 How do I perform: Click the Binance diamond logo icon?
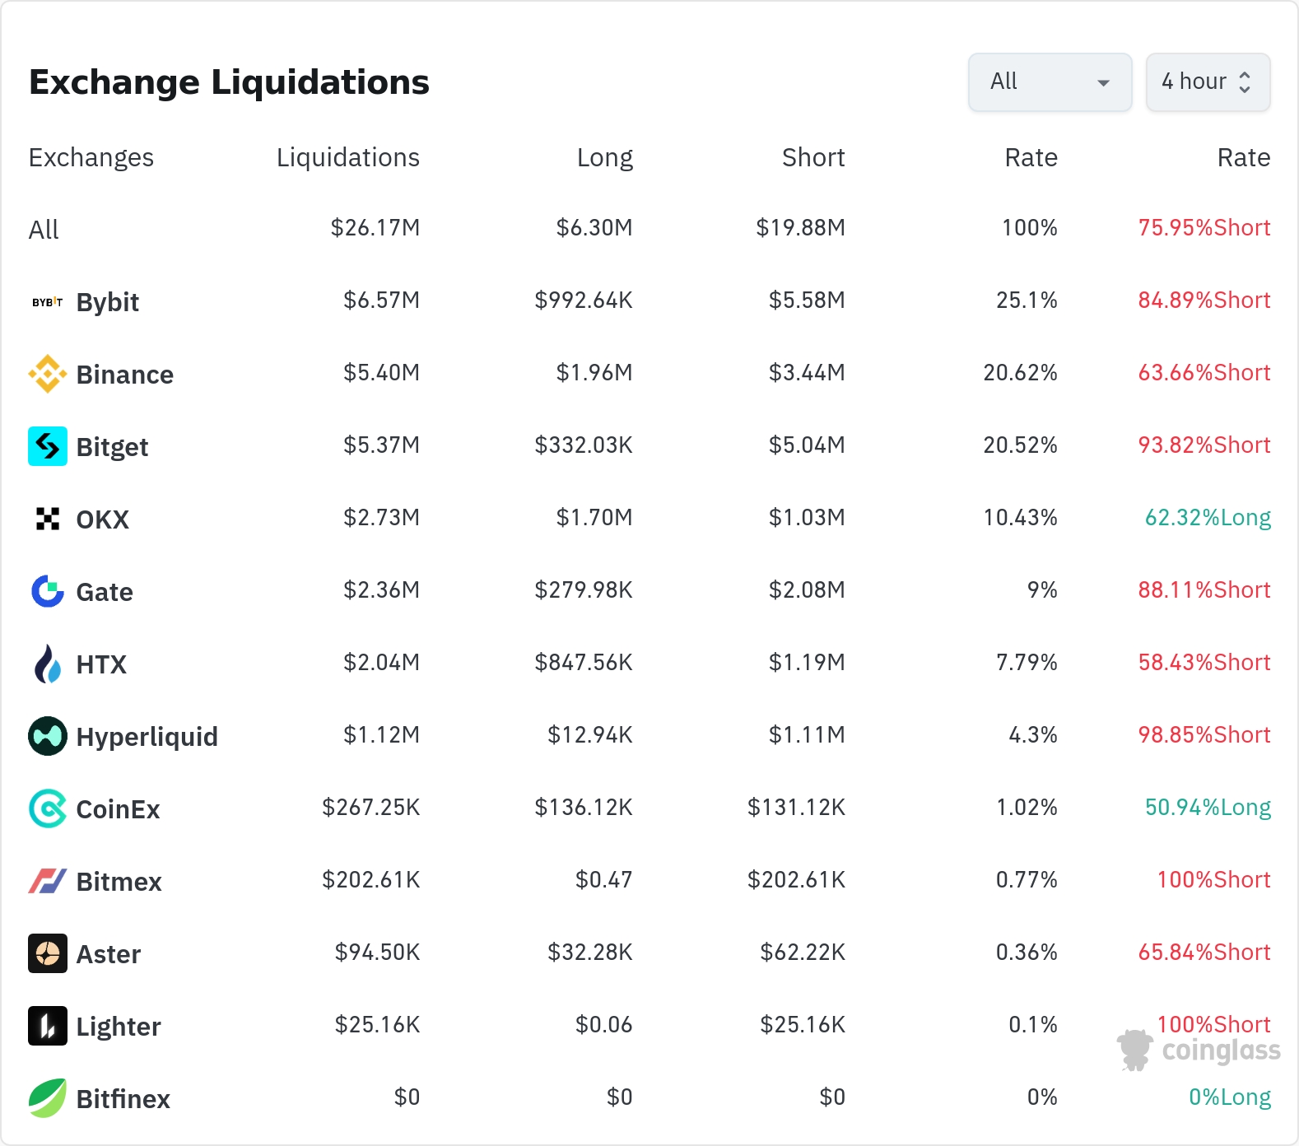[48, 375]
